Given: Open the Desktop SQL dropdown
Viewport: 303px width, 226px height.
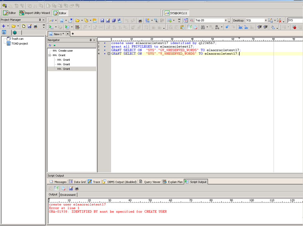Looking at the screenshot, I should 266,20.
